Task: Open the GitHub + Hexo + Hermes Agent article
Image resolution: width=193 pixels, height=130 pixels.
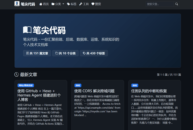Action: (x=39, y=95)
